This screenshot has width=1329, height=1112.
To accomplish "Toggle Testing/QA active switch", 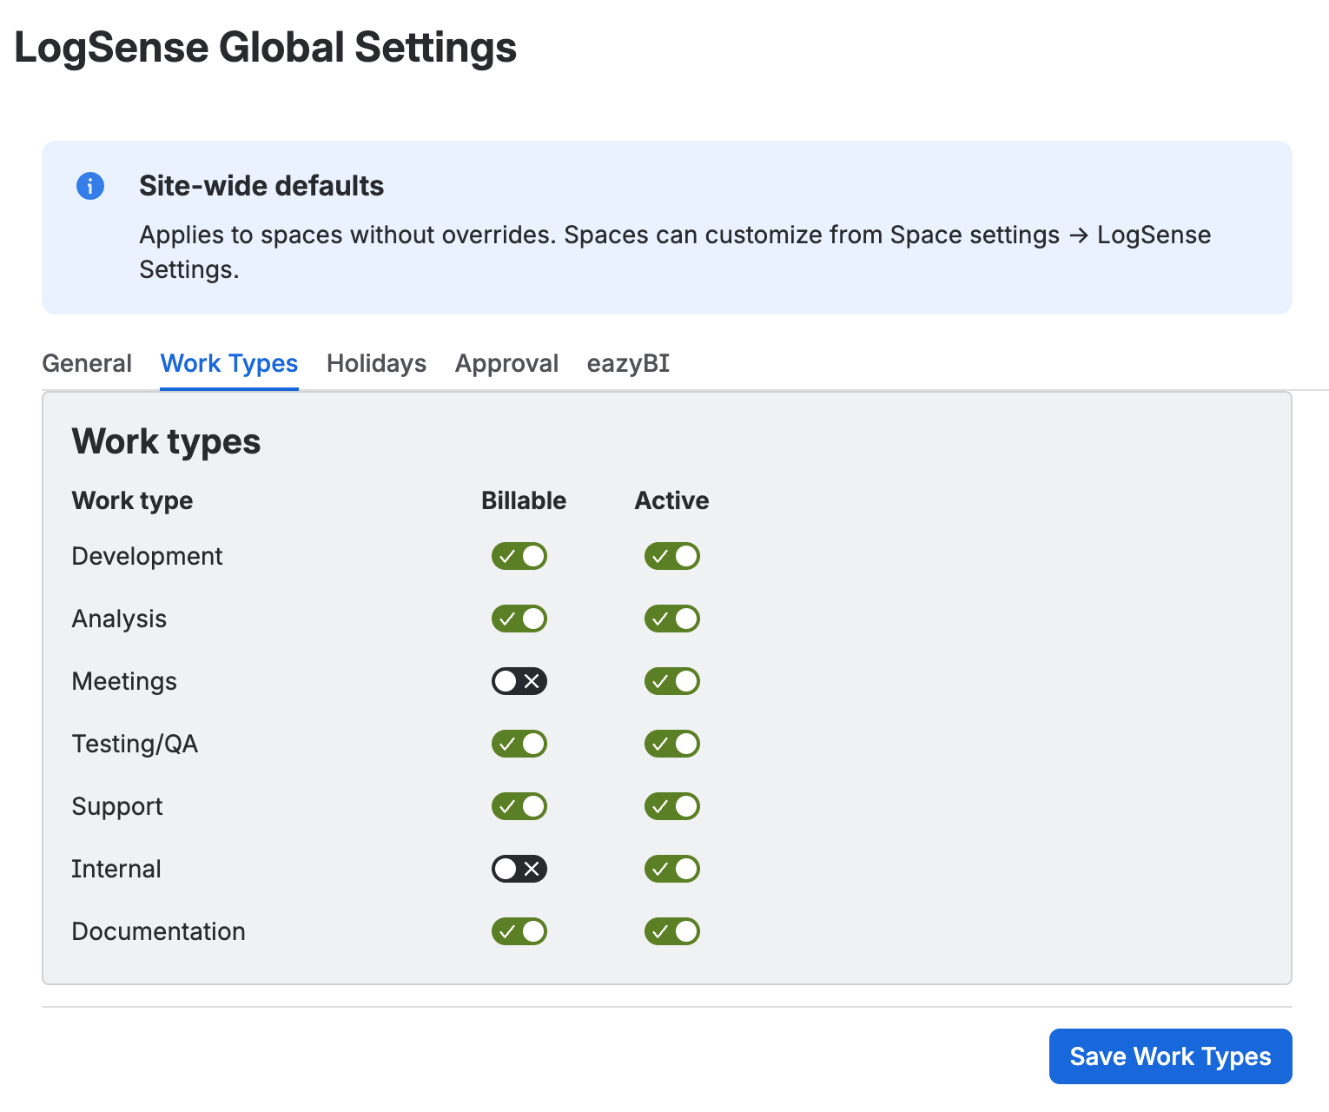I will (672, 744).
